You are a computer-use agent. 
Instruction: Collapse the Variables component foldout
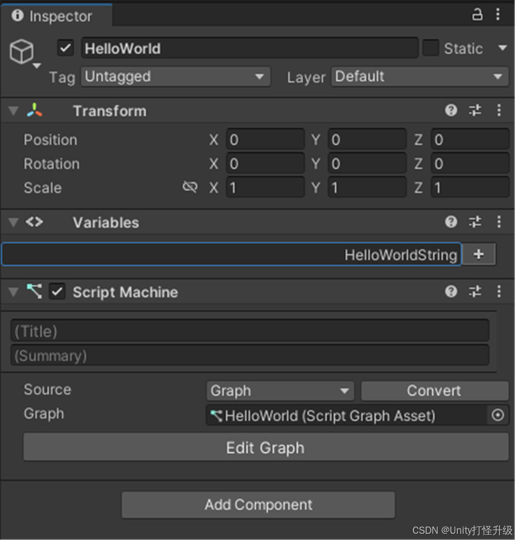[13, 222]
